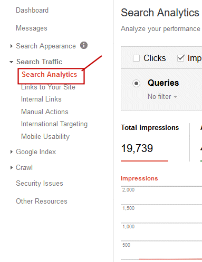
Task: Select the Queries radio button
Action: 136,84
